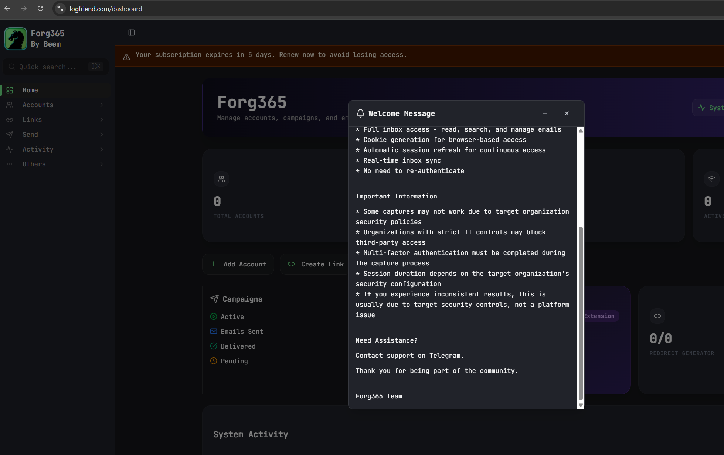Click 'Contact support on Telegram.' text
The width and height of the screenshot is (724, 455).
point(409,356)
